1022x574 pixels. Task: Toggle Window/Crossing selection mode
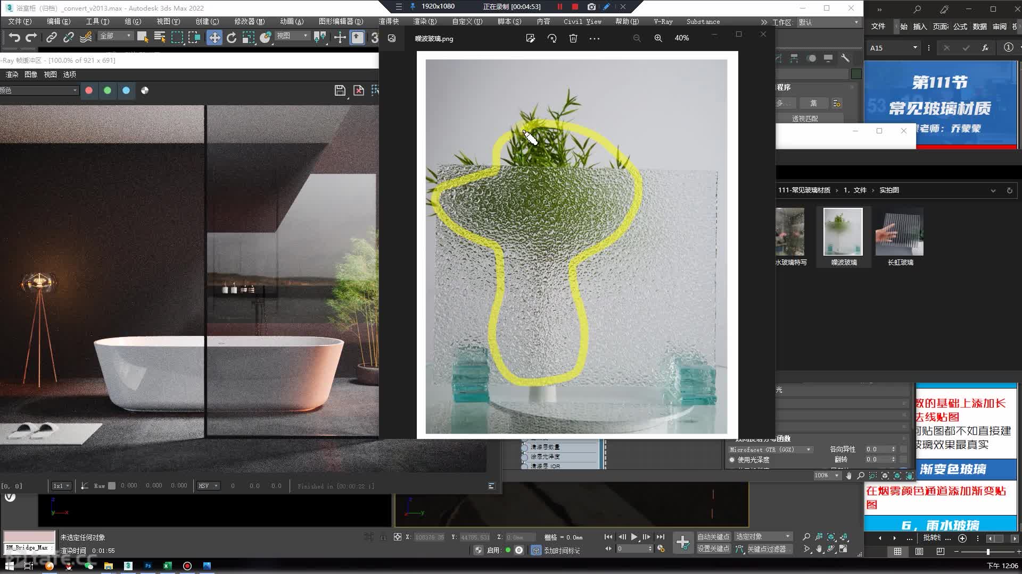tap(194, 37)
